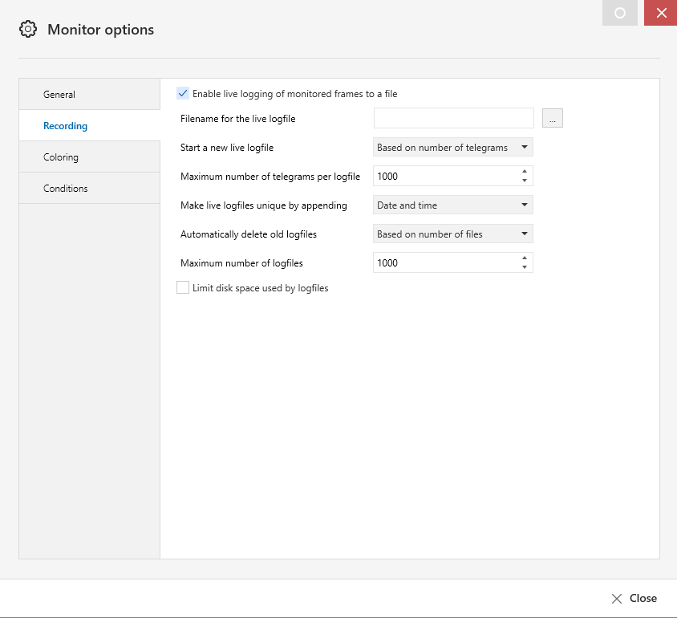Click the 'Filename for the live logfile' label
The width and height of the screenshot is (677, 618).
click(238, 119)
